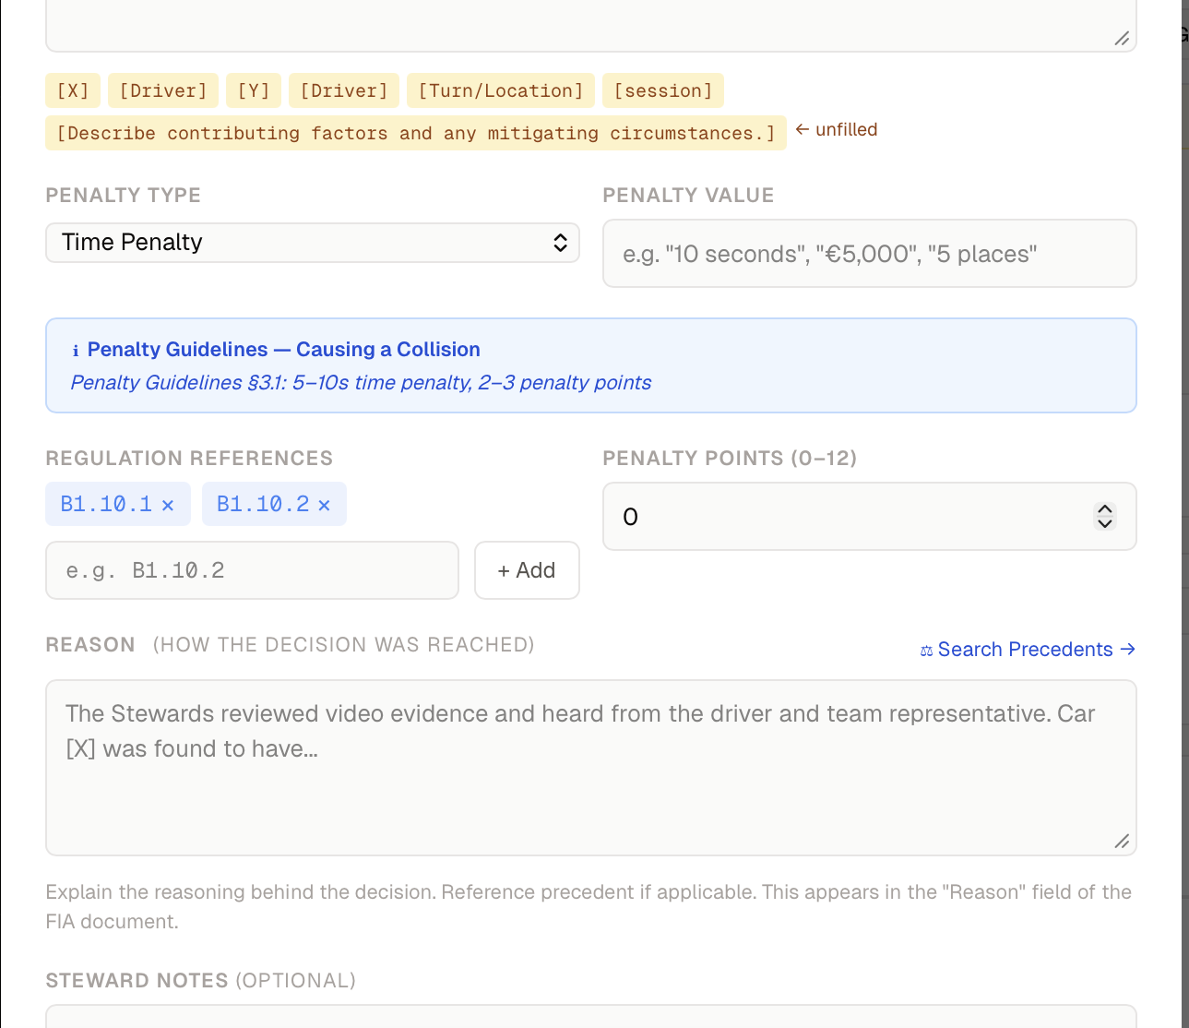Viewport: 1189px width, 1028px height.
Task: Click the Penalty Value input field
Action: pos(869,253)
